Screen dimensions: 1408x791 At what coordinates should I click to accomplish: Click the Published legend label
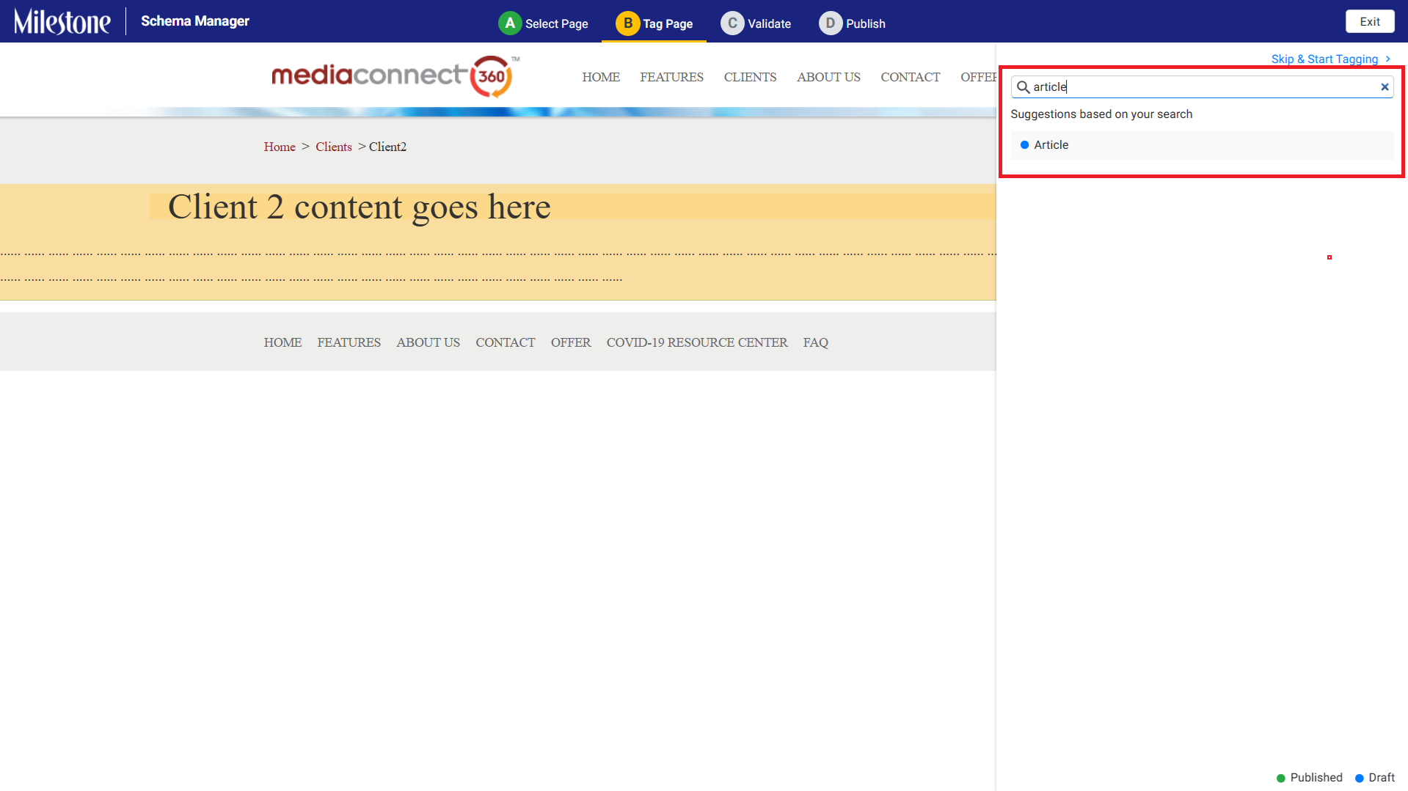[1316, 778]
